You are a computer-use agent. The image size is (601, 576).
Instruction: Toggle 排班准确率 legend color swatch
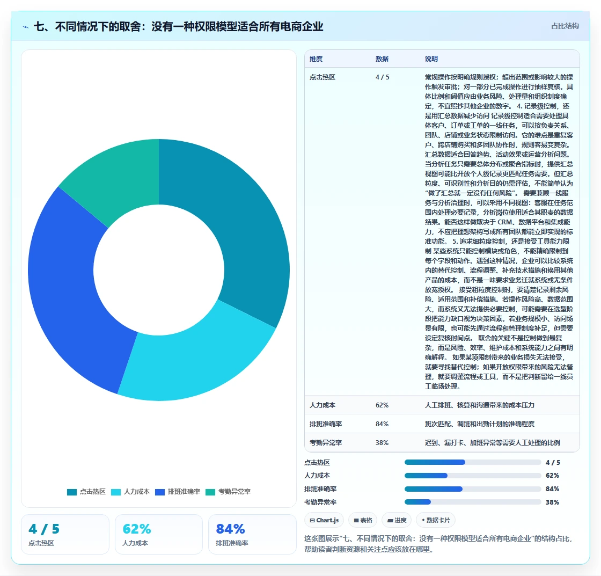click(160, 492)
